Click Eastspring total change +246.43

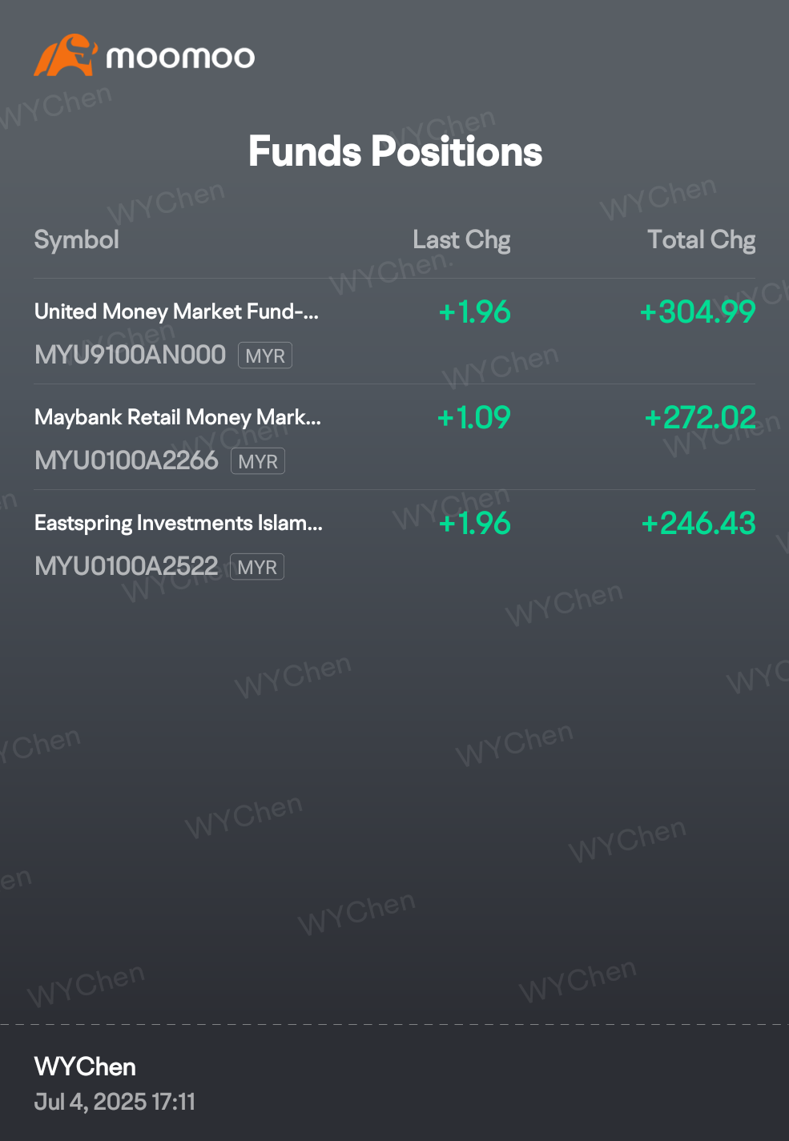(x=698, y=523)
